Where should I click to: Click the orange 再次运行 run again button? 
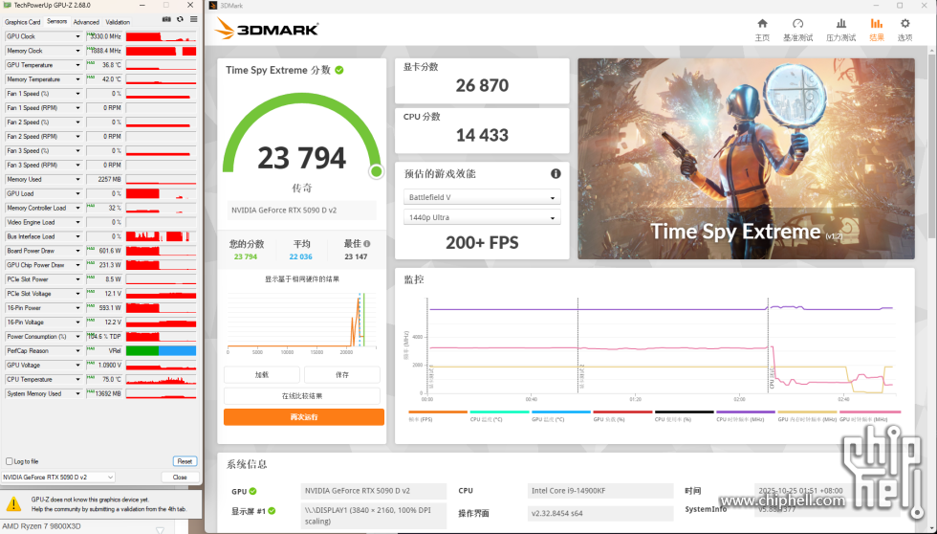coord(303,417)
